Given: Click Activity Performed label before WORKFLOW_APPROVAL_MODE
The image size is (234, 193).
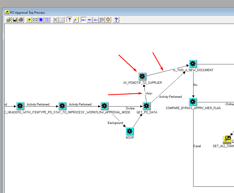Looking at the screenshot, I should click(x=80, y=104).
